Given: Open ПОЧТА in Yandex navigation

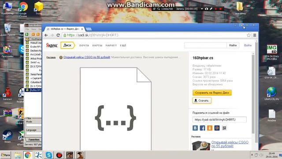Looking at the screenshot, I should click(84, 45).
